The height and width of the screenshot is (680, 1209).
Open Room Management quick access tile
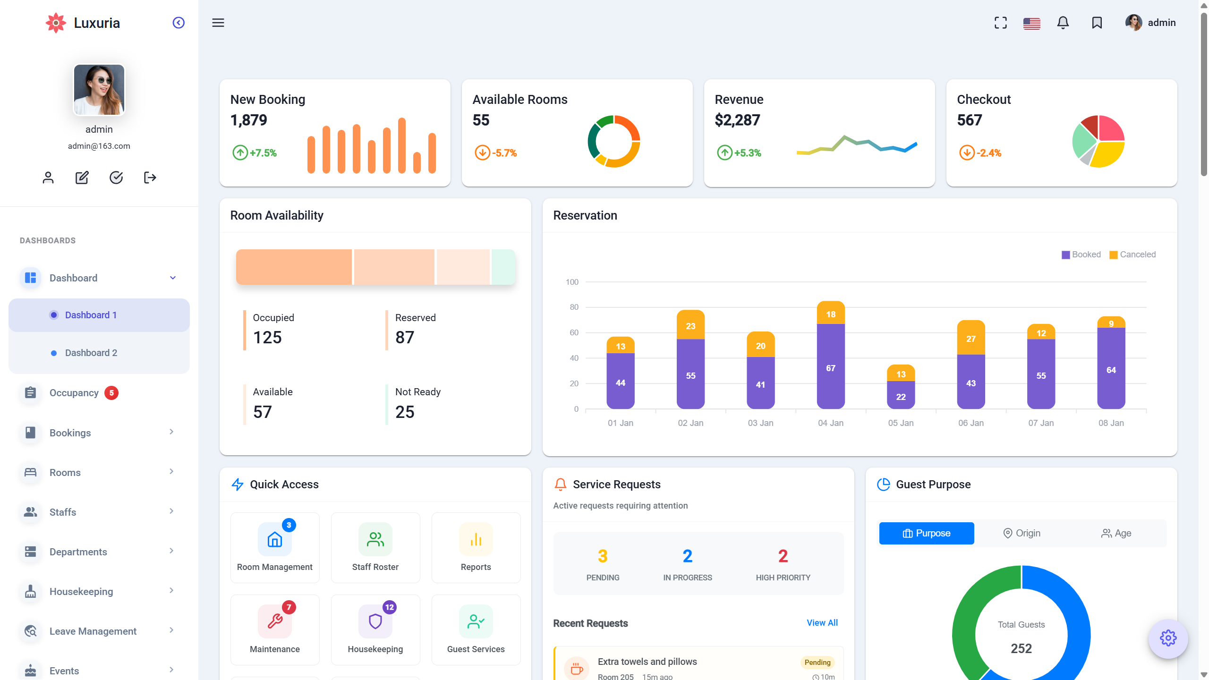click(x=275, y=548)
